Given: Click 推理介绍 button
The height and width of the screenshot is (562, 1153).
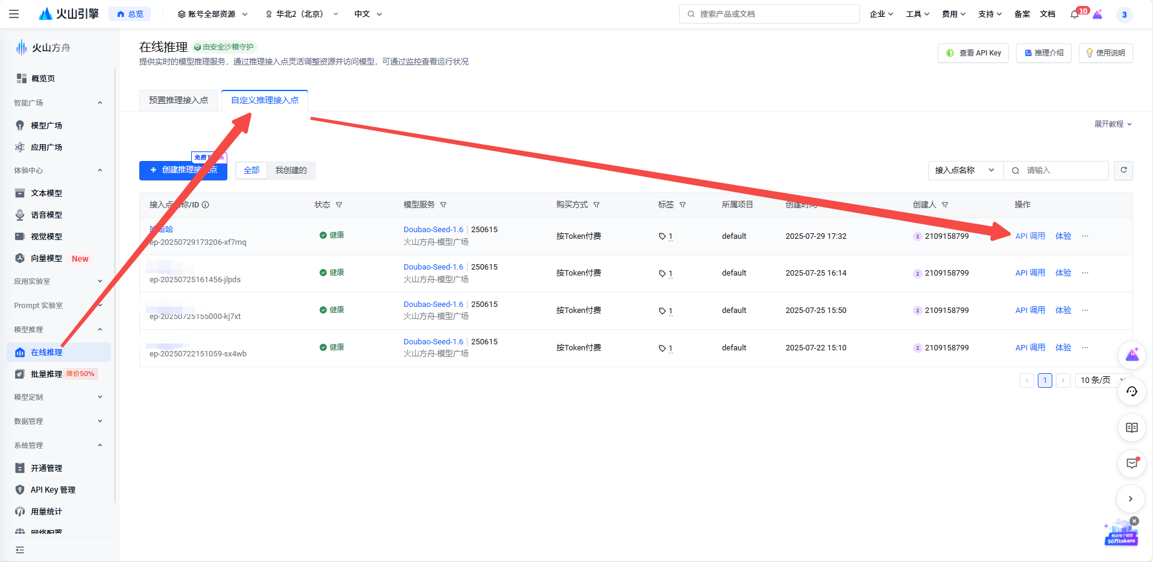Looking at the screenshot, I should pyautogui.click(x=1044, y=53).
